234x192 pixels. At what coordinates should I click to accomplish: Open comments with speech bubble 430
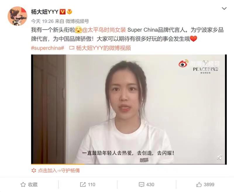click(147, 184)
